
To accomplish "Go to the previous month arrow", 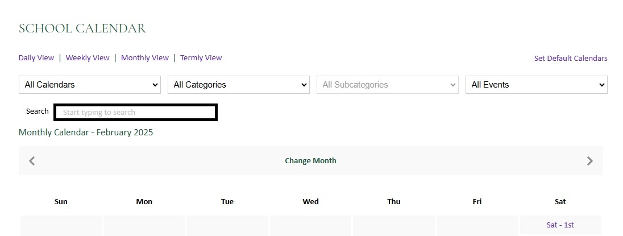I will coord(32,161).
